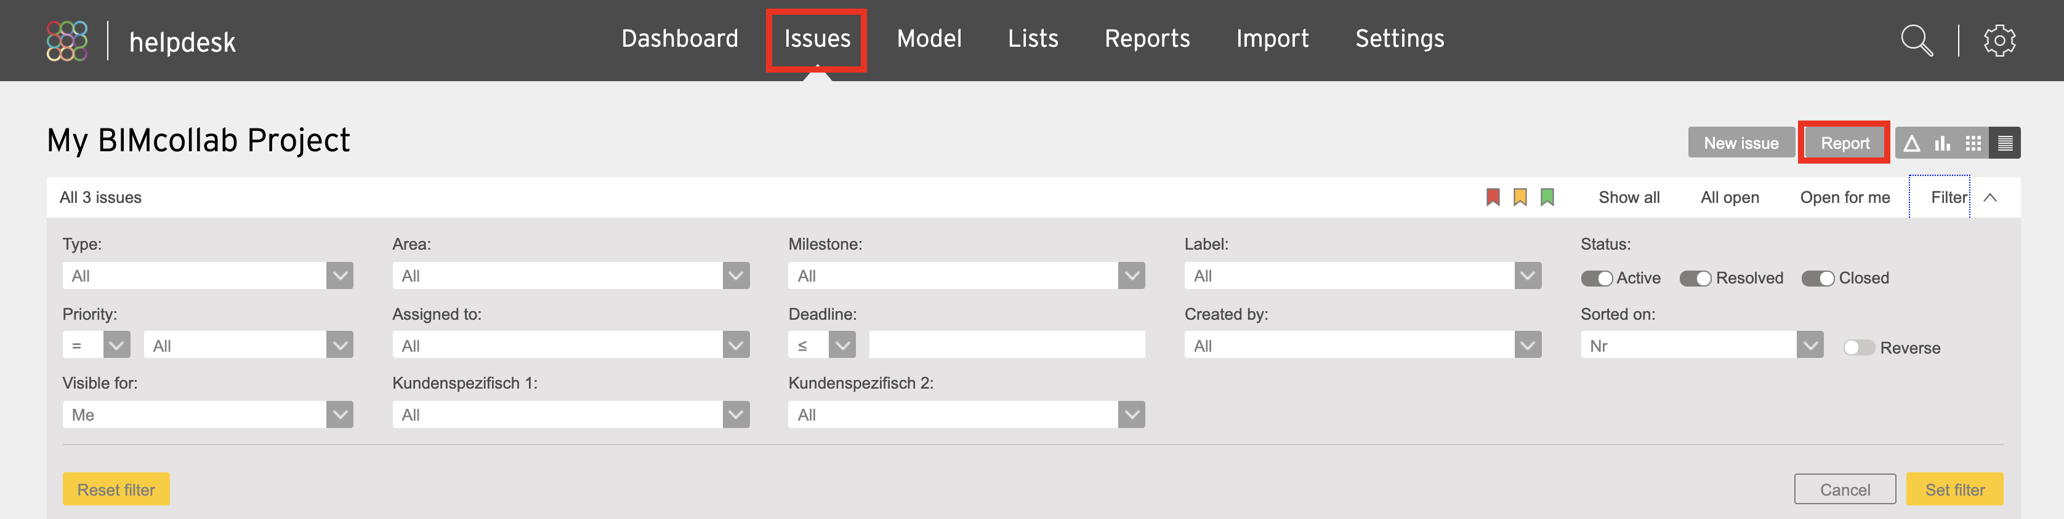Open the gear settings icon in header

1999,40
